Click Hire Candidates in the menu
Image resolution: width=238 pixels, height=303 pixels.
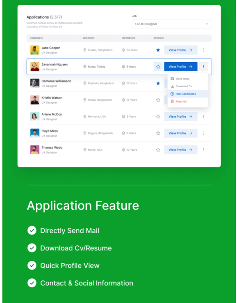click(x=185, y=94)
